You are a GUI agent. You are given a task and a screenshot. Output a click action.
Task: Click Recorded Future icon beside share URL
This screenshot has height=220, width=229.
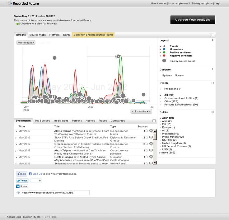(18, 192)
